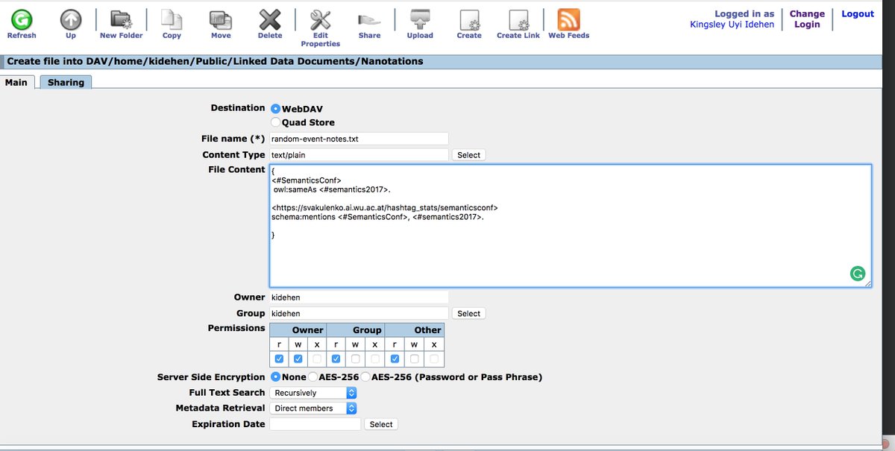Click the Create Link icon
895x451 pixels.
tap(518, 19)
